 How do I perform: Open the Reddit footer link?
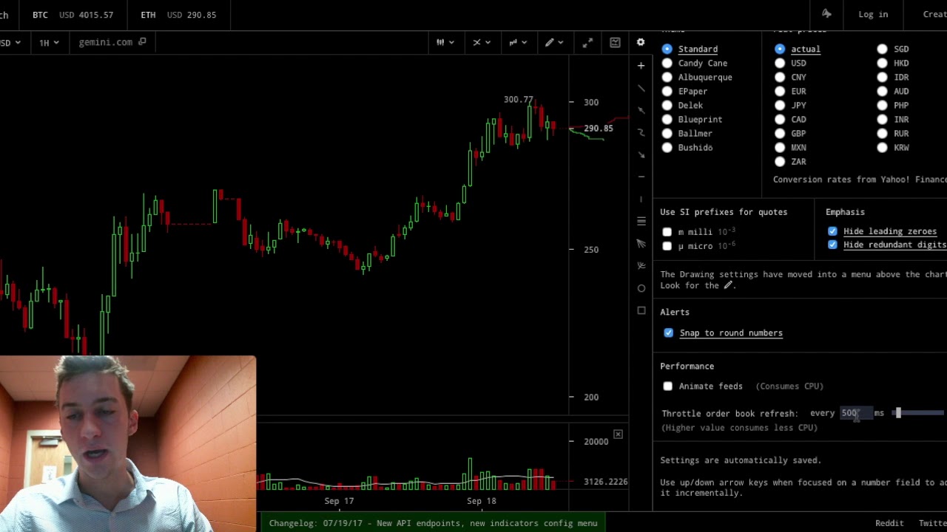click(x=889, y=523)
